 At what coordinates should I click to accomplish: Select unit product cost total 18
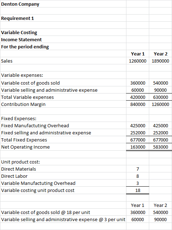pyautogui.click(x=137, y=190)
